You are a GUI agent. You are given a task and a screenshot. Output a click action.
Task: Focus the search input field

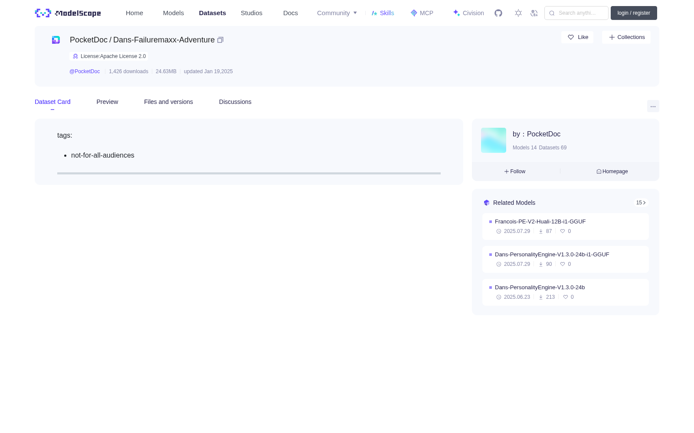(576, 13)
